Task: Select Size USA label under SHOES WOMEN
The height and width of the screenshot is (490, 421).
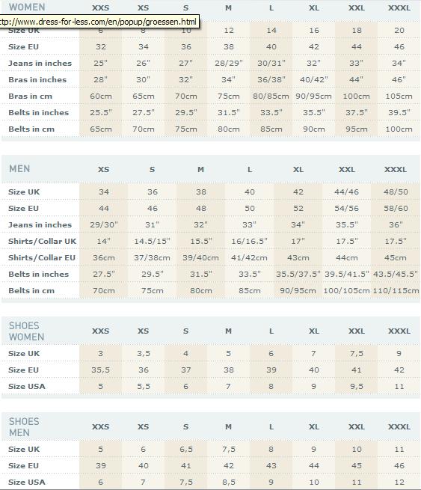Action: coord(27,387)
